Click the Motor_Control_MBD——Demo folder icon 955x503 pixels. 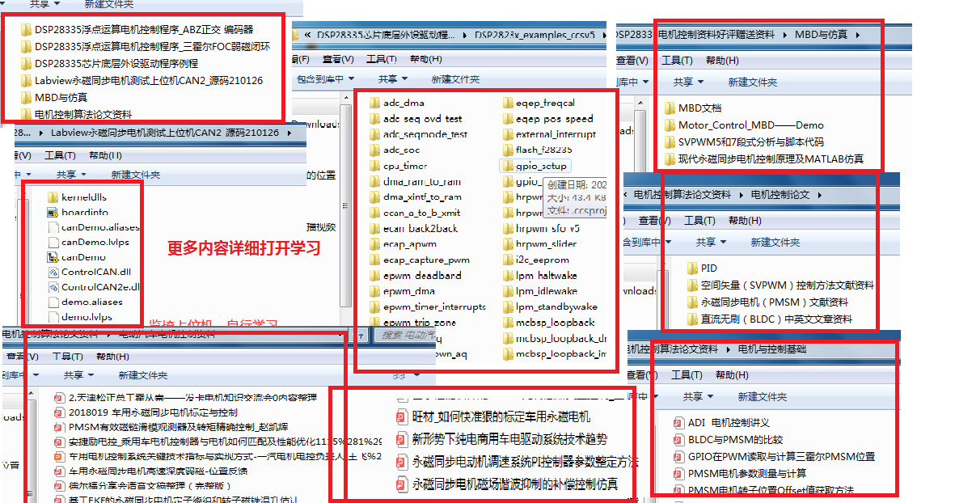(670, 125)
